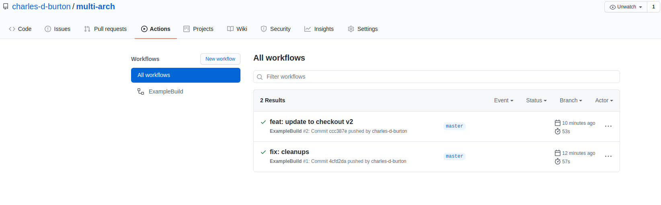Go to the Insights tab
This screenshot has width=661, height=205.
pyautogui.click(x=319, y=29)
